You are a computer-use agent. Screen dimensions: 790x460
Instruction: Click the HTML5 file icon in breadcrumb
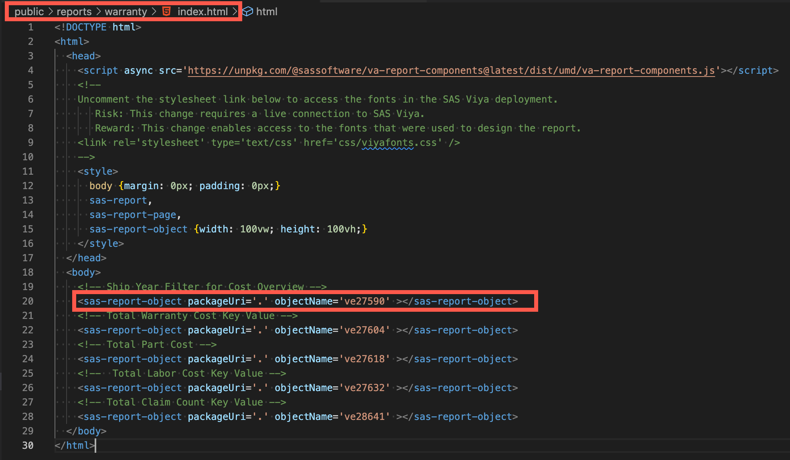[166, 12]
